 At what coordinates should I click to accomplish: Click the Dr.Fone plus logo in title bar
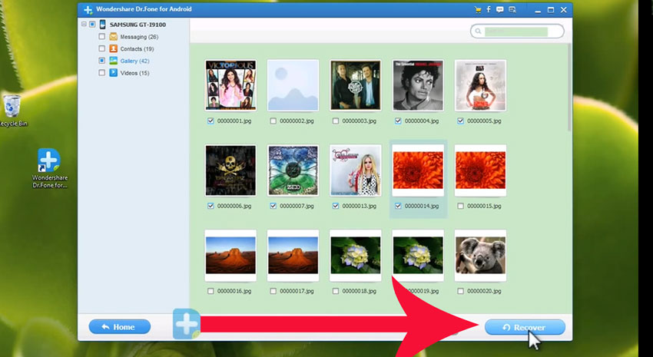(88, 9)
